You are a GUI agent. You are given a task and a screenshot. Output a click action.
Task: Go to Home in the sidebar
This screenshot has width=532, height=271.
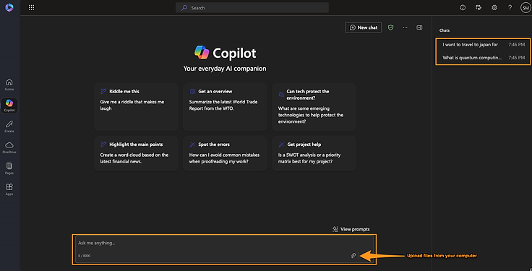9,85
